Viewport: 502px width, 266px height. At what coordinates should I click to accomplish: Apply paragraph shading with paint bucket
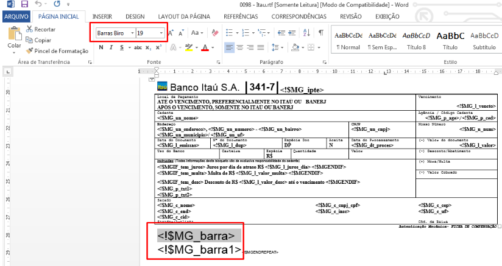click(295, 47)
